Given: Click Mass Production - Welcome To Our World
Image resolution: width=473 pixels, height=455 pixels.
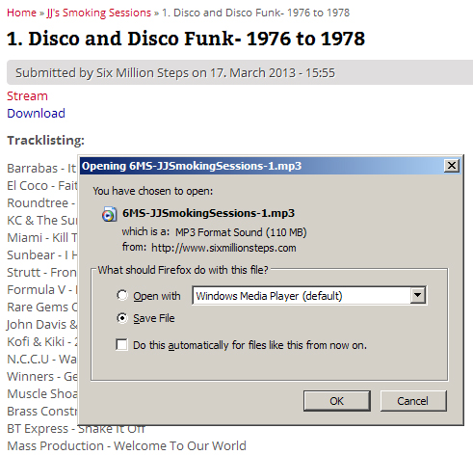Looking at the screenshot, I should click(126, 445).
